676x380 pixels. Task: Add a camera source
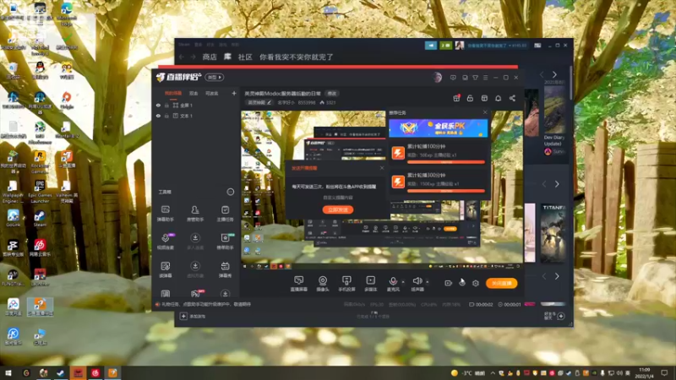323,284
